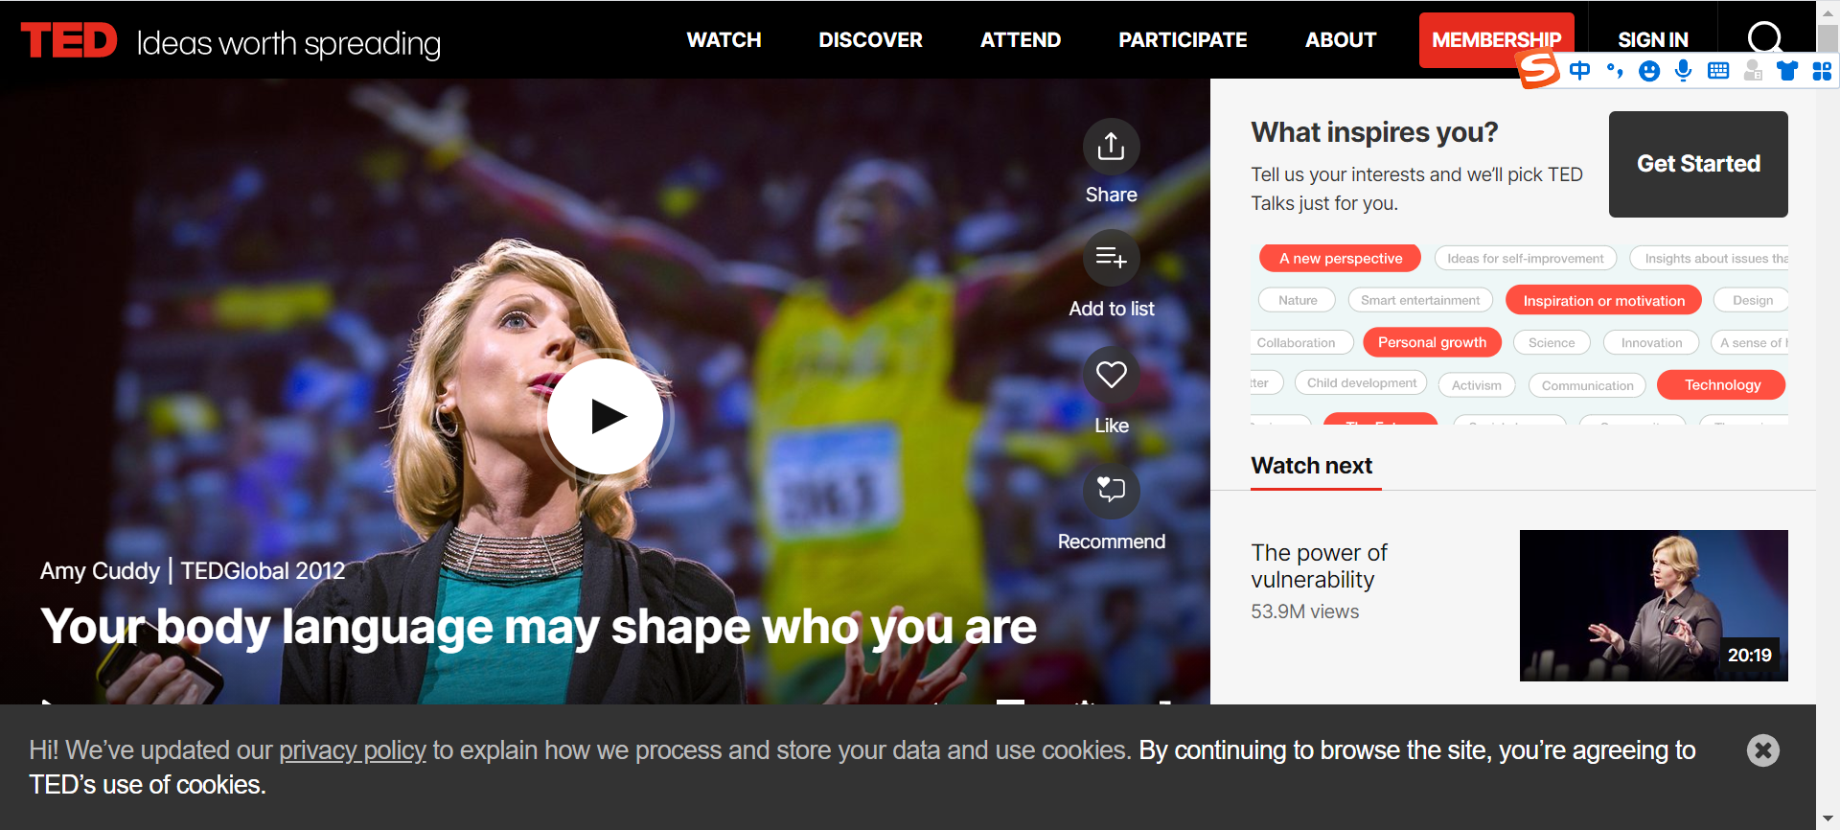Screen dimensions: 1840x830
Task: Click the 'Add to list' label
Action: point(1111,309)
